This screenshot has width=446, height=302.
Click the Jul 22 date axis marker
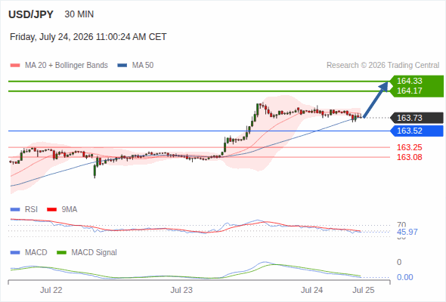click(51, 290)
